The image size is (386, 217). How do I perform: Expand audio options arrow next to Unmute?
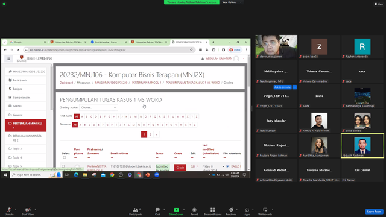[16, 210]
